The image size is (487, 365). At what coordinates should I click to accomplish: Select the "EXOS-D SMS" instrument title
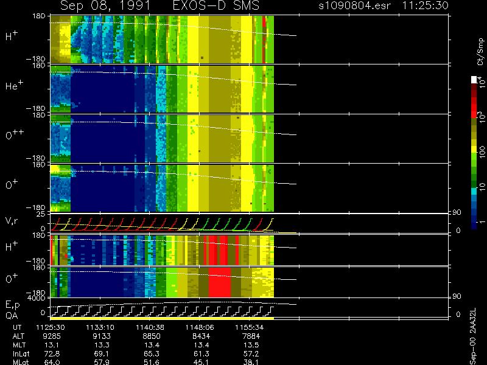tap(215, 5)
